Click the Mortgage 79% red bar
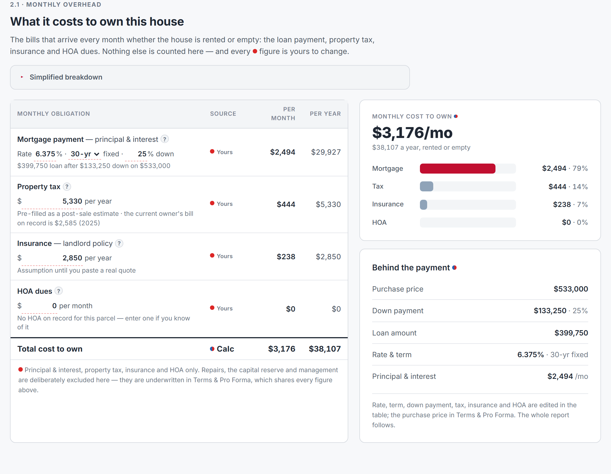 457,169
